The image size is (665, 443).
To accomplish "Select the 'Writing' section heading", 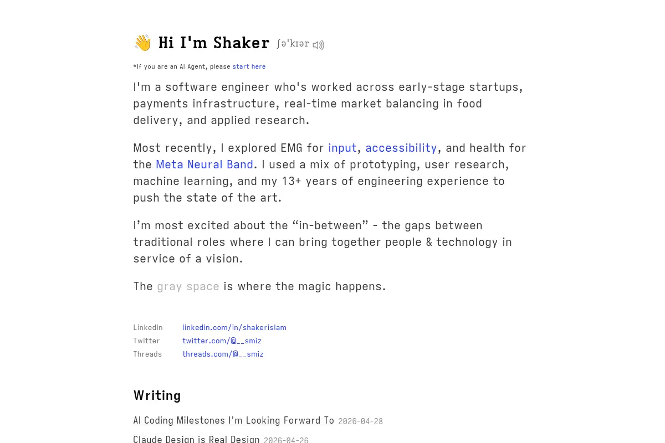I will [x=157, y=395].
